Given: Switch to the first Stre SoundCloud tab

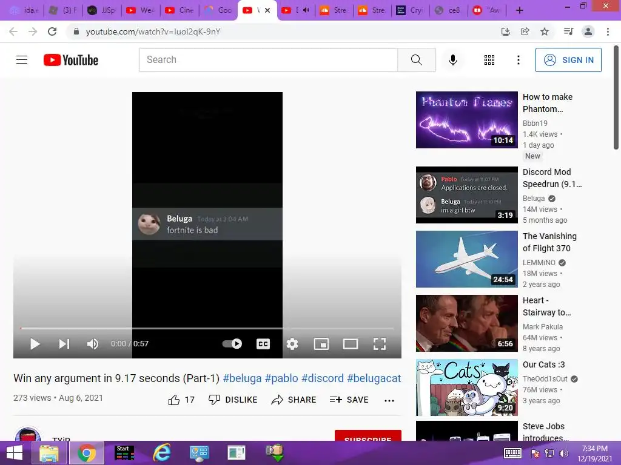Looking at the screenshot, I should (x=334, y=10).
